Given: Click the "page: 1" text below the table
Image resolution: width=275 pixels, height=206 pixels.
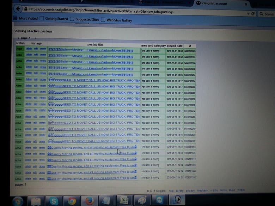Looking at the screenshot, I should coord(21,185).
